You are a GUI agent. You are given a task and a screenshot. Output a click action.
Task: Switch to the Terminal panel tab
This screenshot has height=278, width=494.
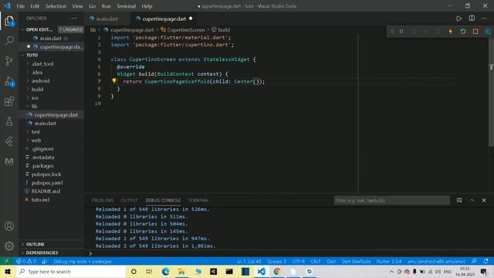(x=198, y=201)
